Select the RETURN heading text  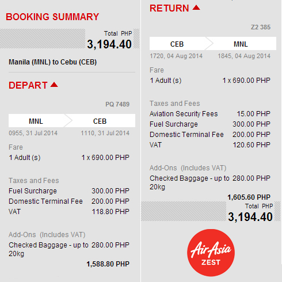click(x=169, y=8)
